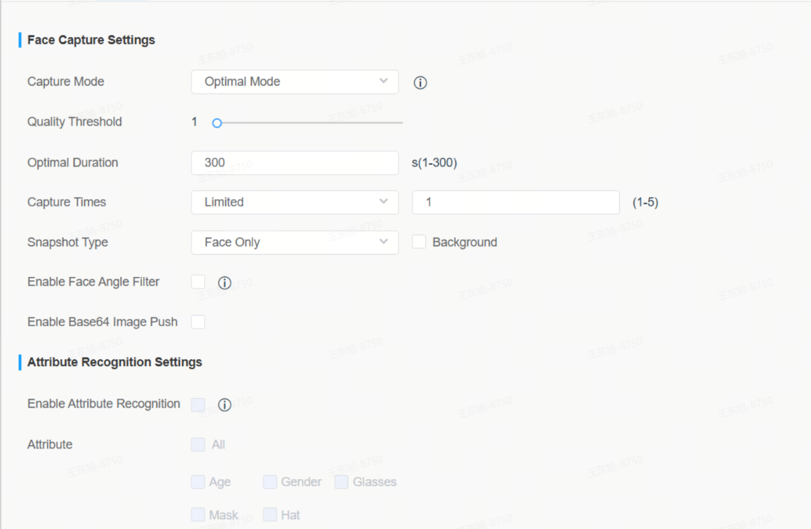
Task: Click the Capture Mode label
Action: pyautogui.click(x=65, y=82)
